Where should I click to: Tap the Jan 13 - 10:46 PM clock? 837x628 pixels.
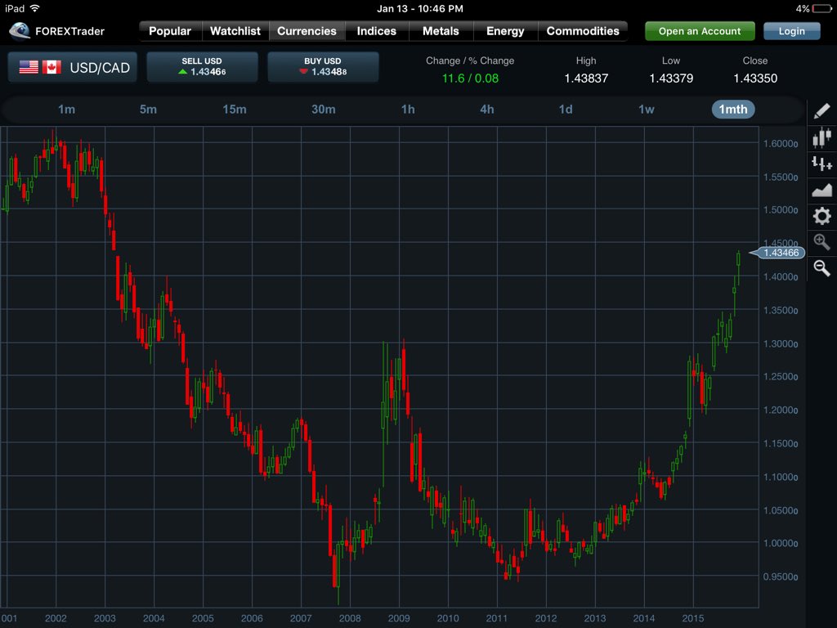(x=420, y=8)
